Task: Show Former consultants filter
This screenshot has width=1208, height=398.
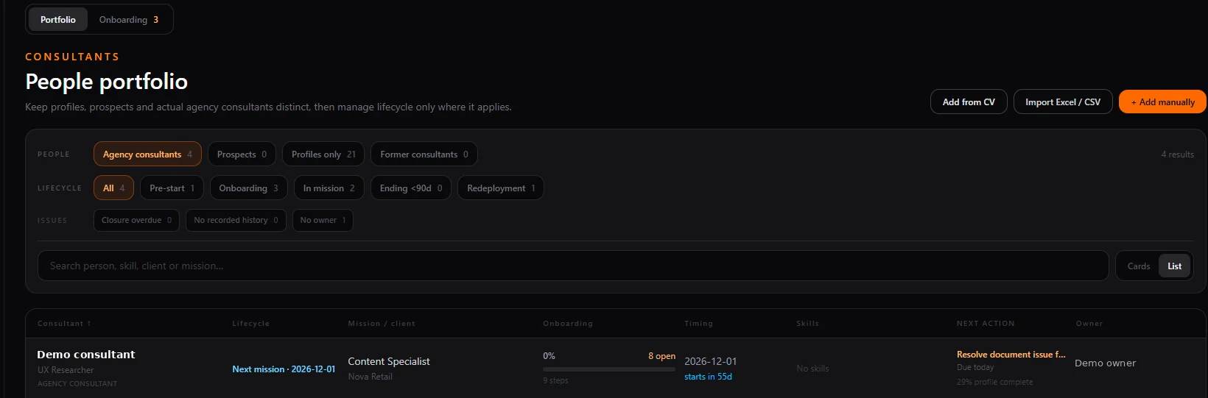Action: (x=424, y=154)
